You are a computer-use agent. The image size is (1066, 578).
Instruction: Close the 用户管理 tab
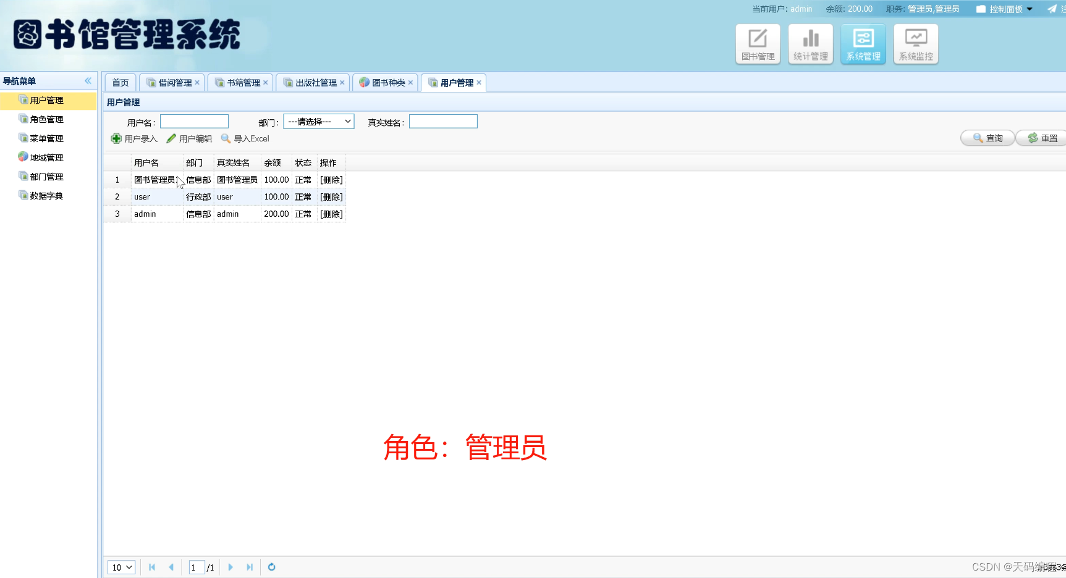[x=479, y=83]
